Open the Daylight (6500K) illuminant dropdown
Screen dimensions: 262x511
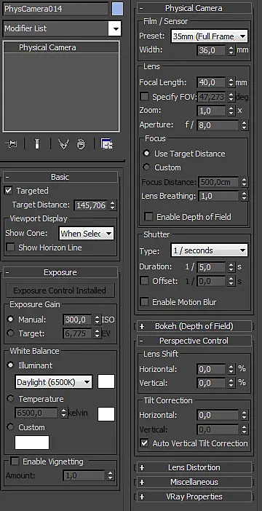tap(53, 382)
